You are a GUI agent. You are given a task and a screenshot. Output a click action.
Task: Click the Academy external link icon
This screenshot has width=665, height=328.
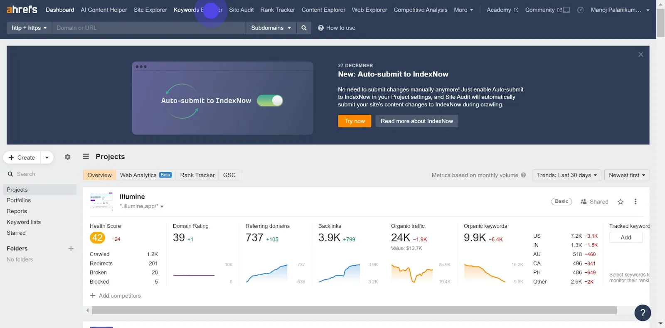pos(516,10)
